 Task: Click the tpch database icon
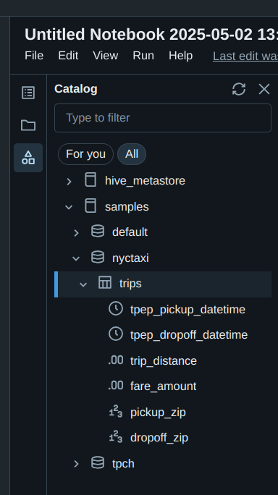coord(98,463)
